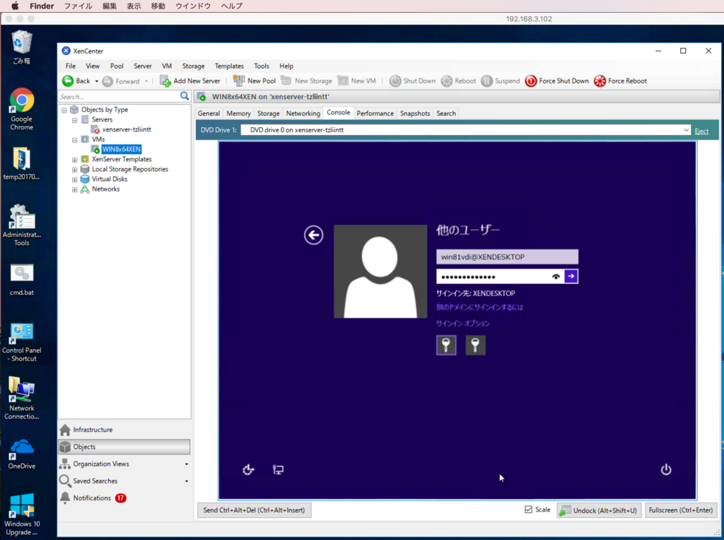Screen dimensions: 724x540
Task: Click New Storage toolbar button
Action: (x=307, y=81)
